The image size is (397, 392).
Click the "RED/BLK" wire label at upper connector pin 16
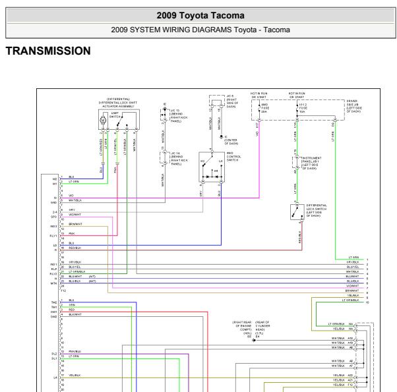point(75,248)
